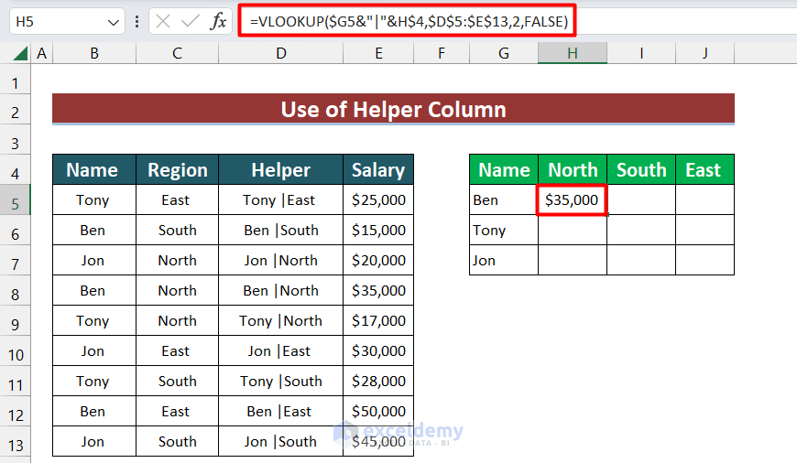Select column C header

click(x=177, y=53)
